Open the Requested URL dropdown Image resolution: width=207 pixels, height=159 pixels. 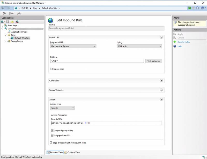(73, 46)
